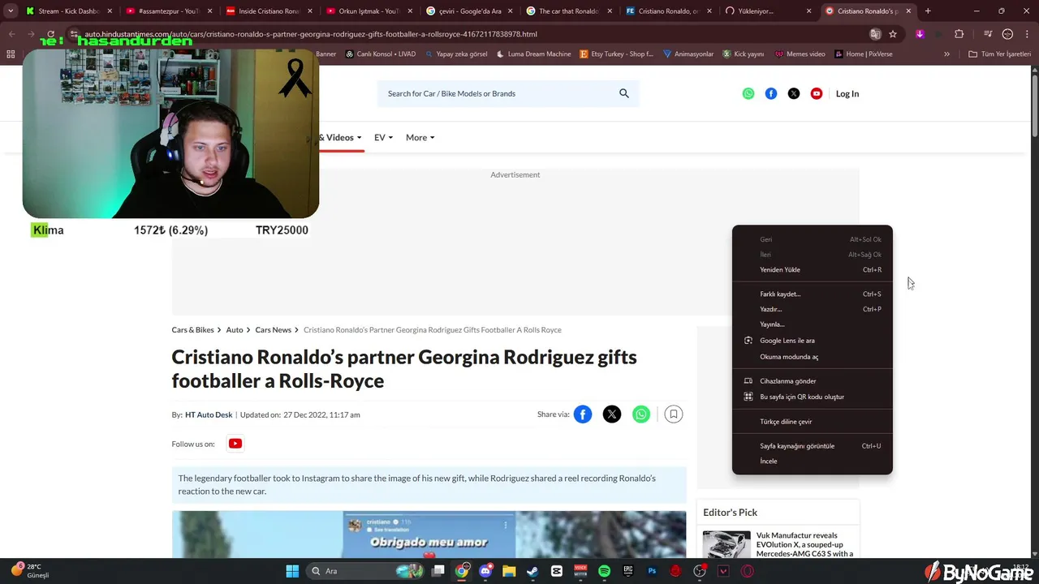Expand the More dropdown in the site navigation

[x=420, y=138]
